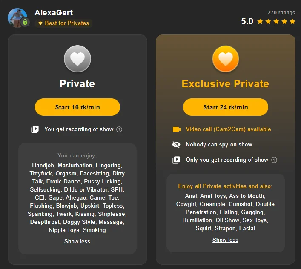Click the five-star rating display
This screenshot has height=269, width=301.
(x=275, y=21)
